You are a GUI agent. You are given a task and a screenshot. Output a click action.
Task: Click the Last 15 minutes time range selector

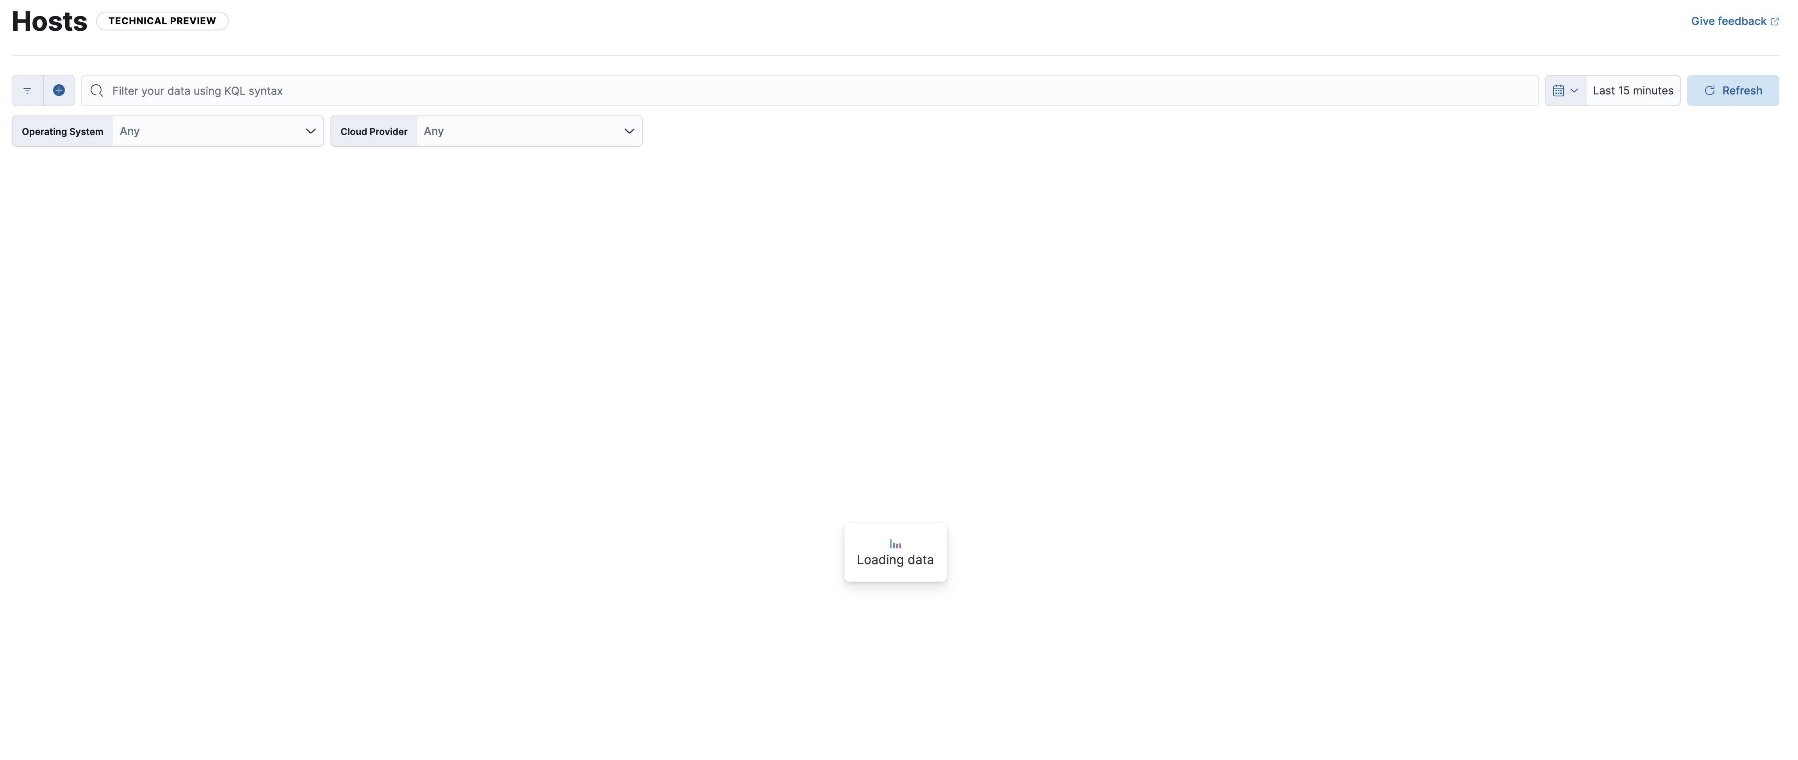coord(1632,90)
